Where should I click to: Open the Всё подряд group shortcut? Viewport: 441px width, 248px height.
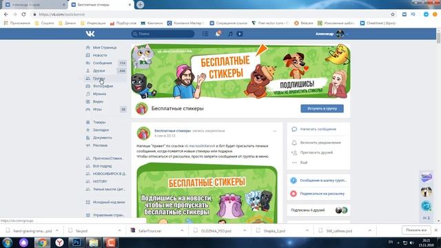tap(102, 166)
